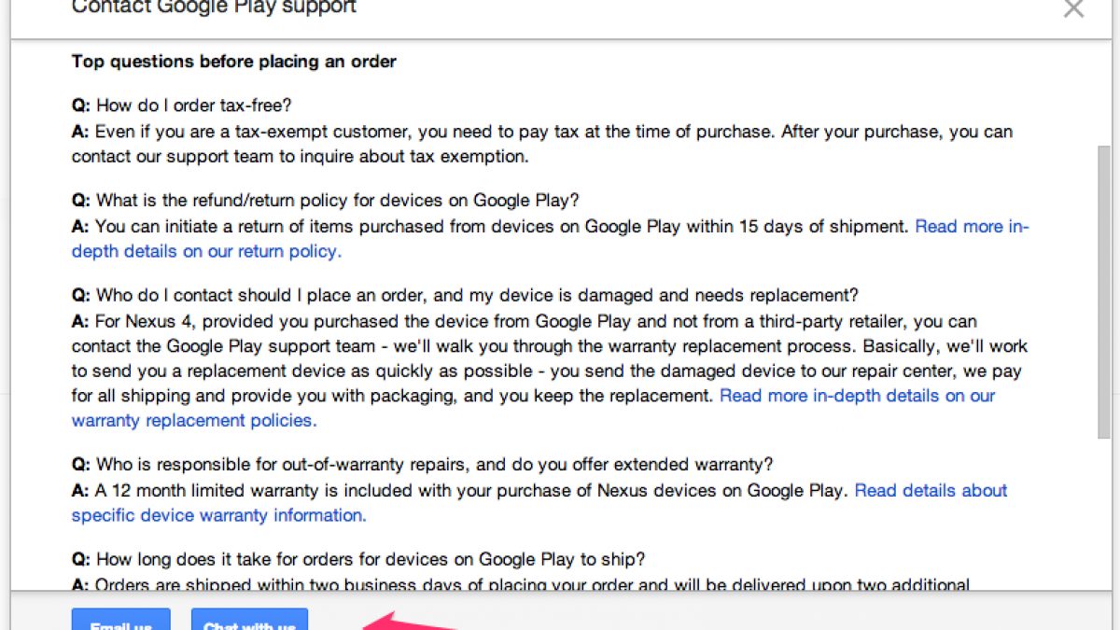Click the dialog's vertical scrollbar thumb

(x=1103, y=289)
